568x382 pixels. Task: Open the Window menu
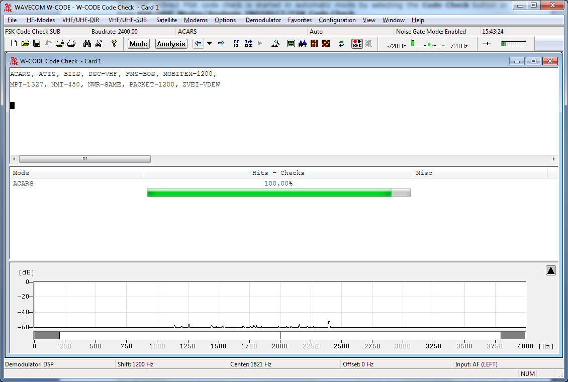394,20
